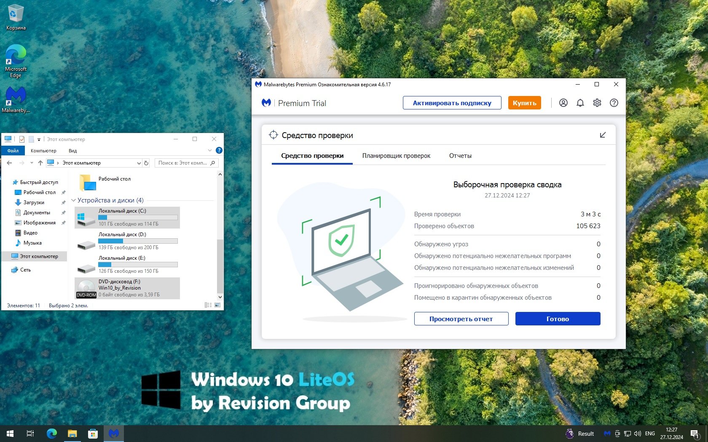Click the Local Disk (E:) capacity bar
The width and height of the screenshot is (708, 442).
138,265
